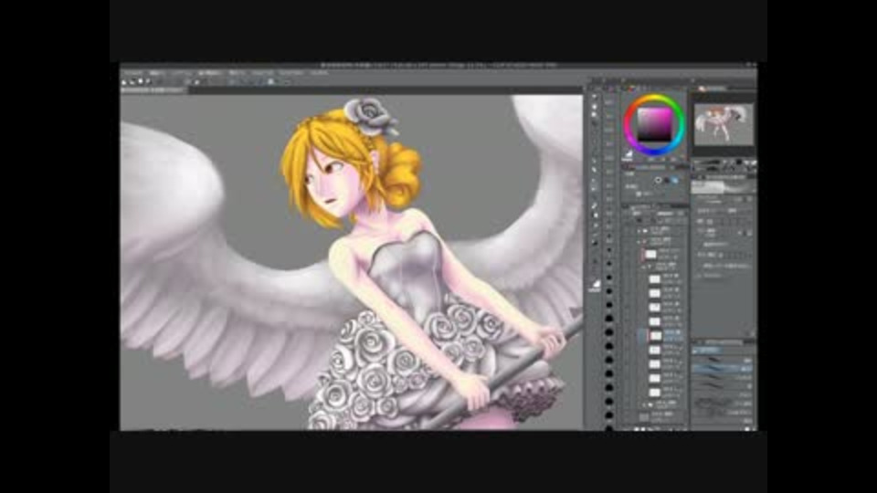The height and width of the screenshot is (493, 877).
Task: Select the blue-highlighted active layer thumbnail
Action: click(x=655, y=336)
